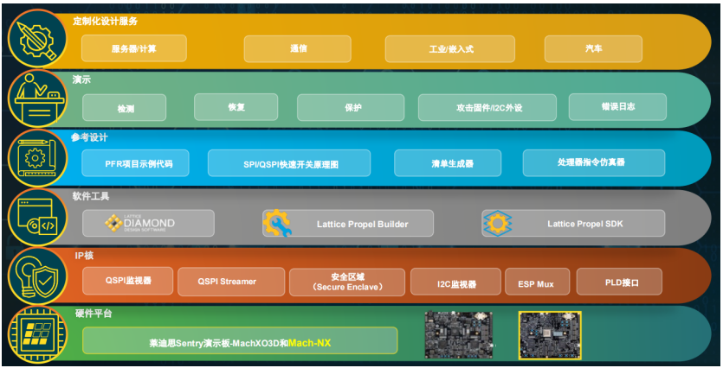This screenshot has width=723, height=368.
Task: Click the 清单生成器 box
Action: [448, 163]
